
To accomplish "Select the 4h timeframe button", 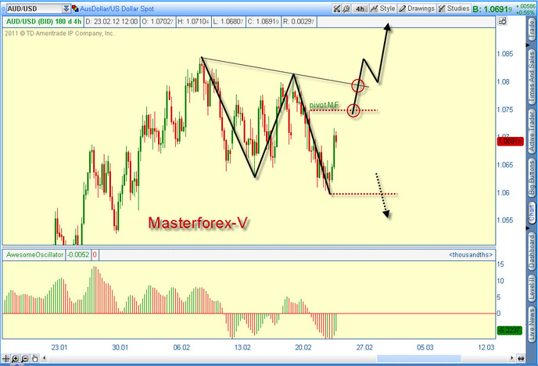I will 360,9.
